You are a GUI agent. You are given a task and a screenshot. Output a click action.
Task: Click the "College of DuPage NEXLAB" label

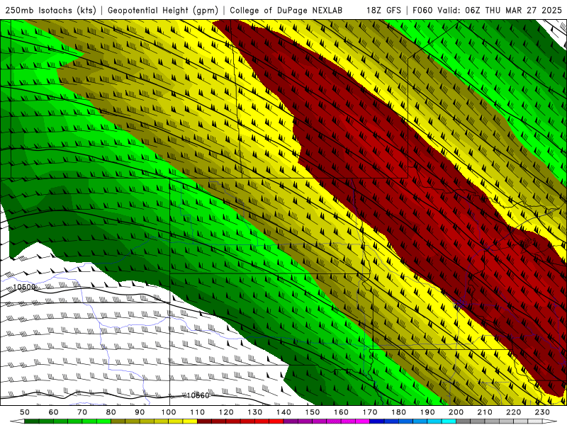click(x=286, y=10)
